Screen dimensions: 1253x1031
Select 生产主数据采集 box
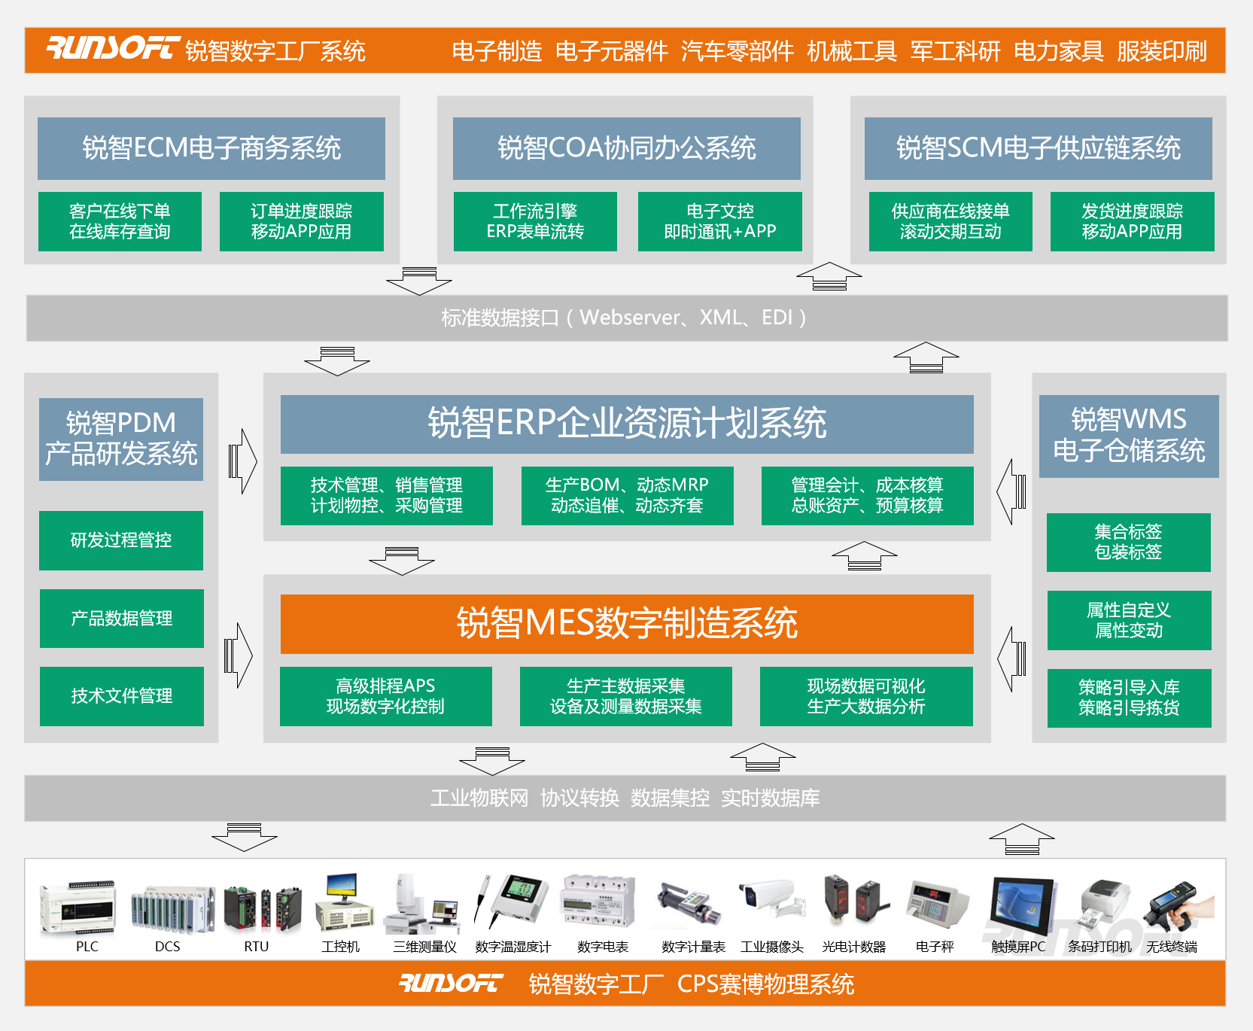pyautogui.click(x=626, y=696)
